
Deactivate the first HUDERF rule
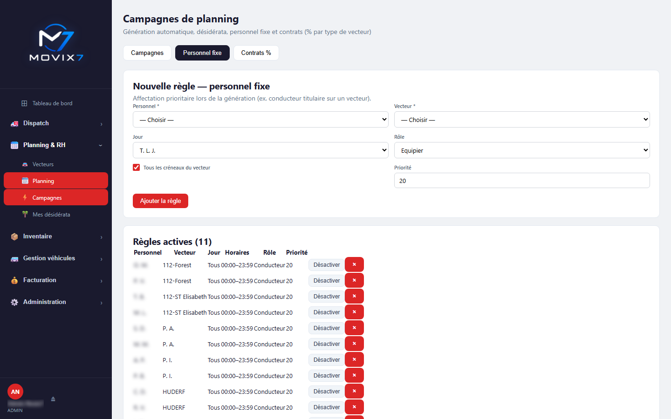327,392
